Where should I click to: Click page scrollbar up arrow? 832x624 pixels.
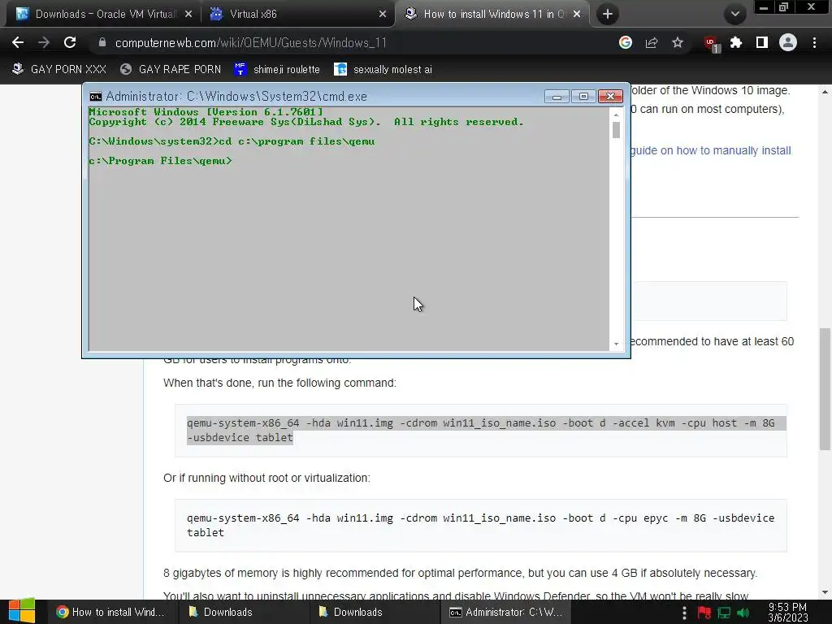pyautogui.click(x=825, y=91)
